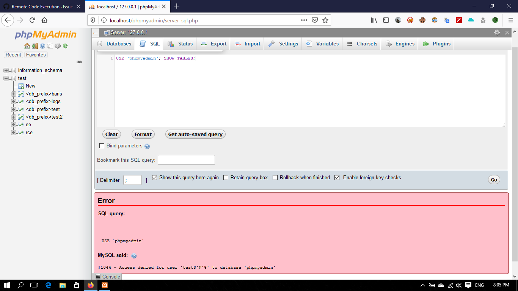Image resolution: width=518 pixels, height=291 pixels.
Task: Open the help icon next to MySQL said
Action: 133,256
